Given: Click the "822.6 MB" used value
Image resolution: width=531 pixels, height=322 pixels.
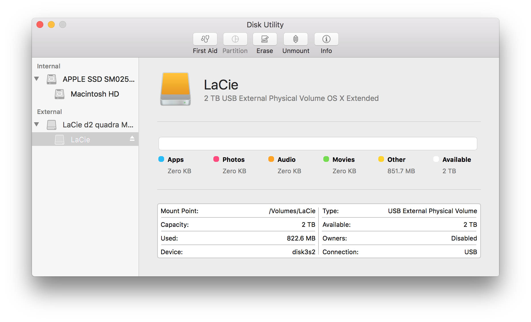Looking at the screenshot, I should point(301,239).
